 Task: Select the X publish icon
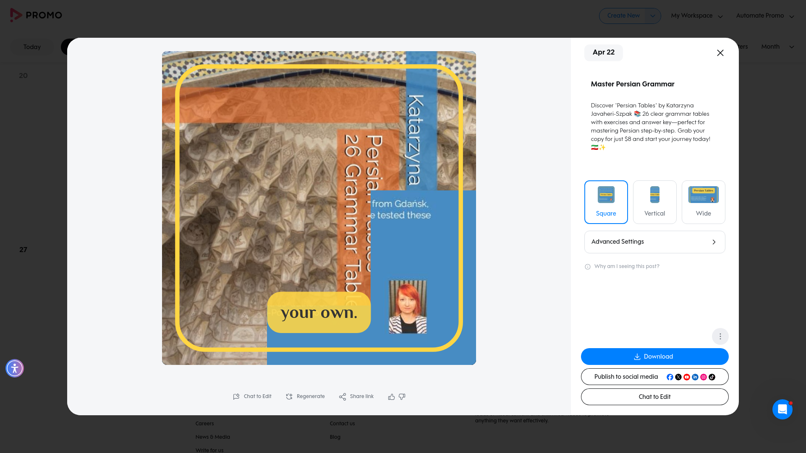pos(678,377)
